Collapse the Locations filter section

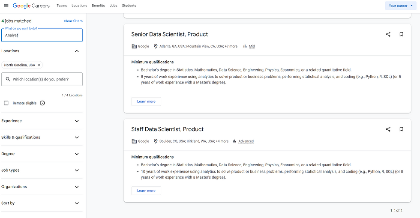(x=77, y=51)
